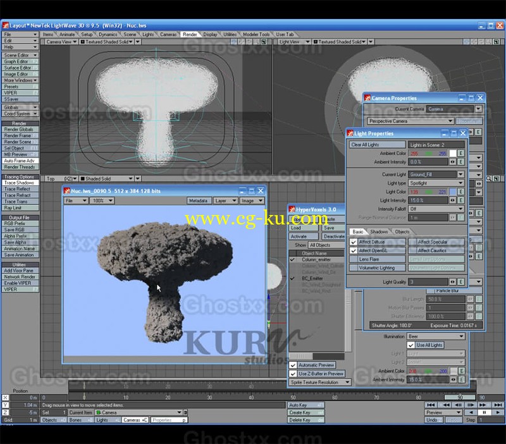506x444 pixels.
Task: Switch to Shadows tab in Light Properties
Action: (379, 231)
